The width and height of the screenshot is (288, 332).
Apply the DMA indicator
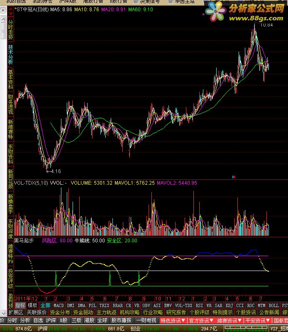81,305
